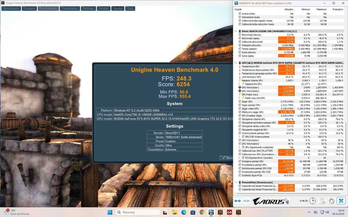This screenshot has width=348, height=217.
Task: Click the AORUS logo in HWiNFO
Action: (x=269, y=201)
